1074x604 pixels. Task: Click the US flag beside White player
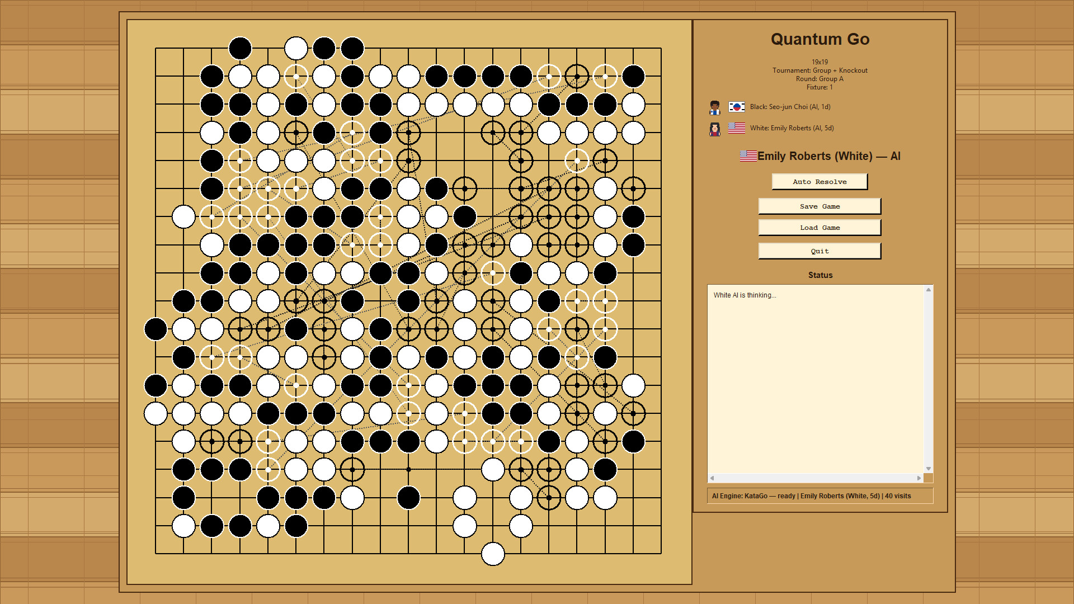coord(737,128)
